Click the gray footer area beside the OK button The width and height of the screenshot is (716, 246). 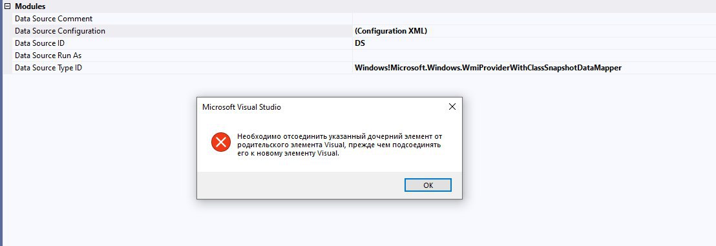coord(300,185)
